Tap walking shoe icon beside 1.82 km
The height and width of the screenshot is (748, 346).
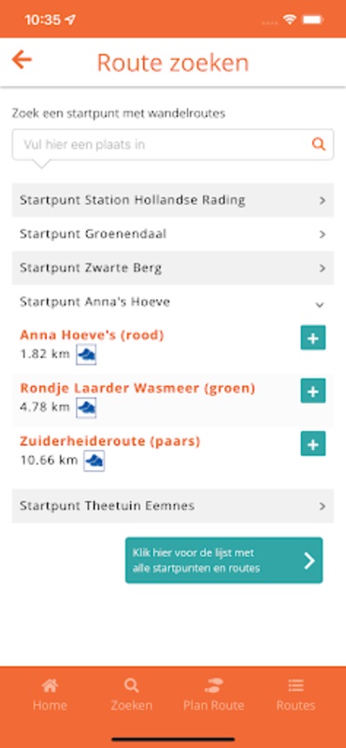tap(86, 354)
